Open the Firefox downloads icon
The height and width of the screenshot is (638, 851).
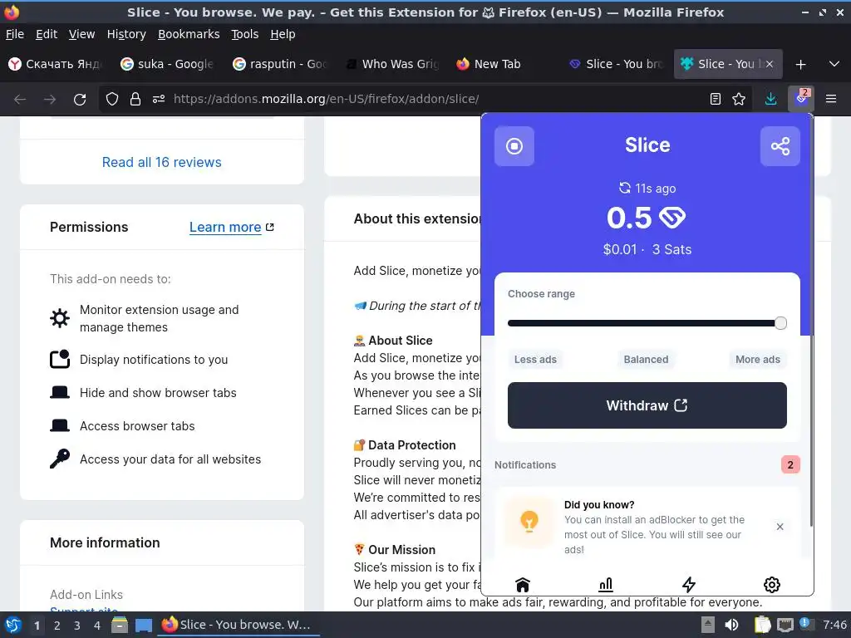point(770,99)
